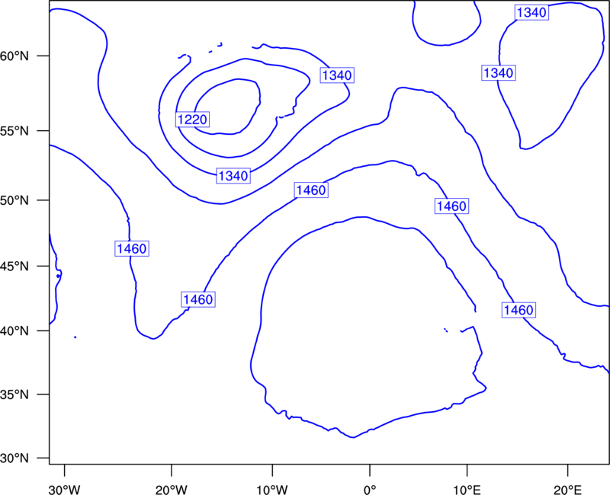Pick the 10°W longitude axis label

click(272, 490)
